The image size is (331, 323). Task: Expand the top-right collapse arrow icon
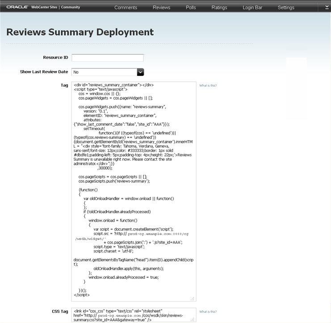pos(327,8)
